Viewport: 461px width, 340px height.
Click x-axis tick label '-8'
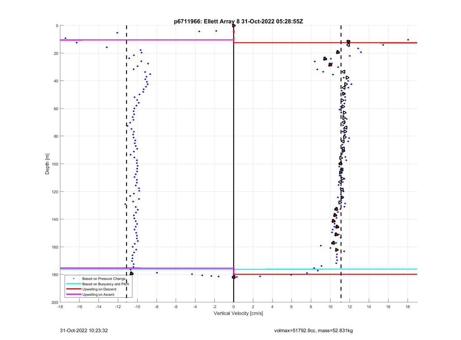pos(156,307)
